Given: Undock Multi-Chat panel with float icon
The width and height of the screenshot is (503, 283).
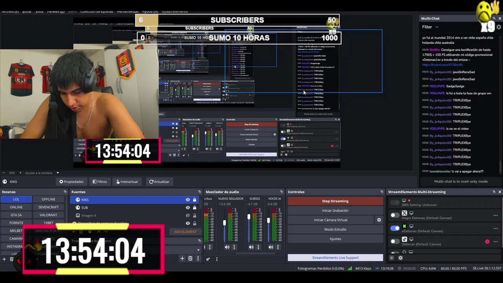Looking at the screenshot, I should tap(494, 18).
